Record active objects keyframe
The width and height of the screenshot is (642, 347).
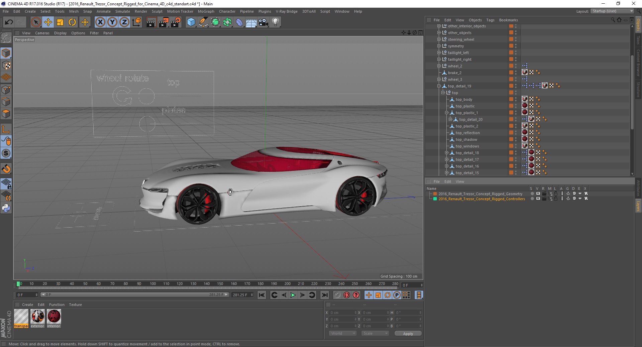pos(337,295)
